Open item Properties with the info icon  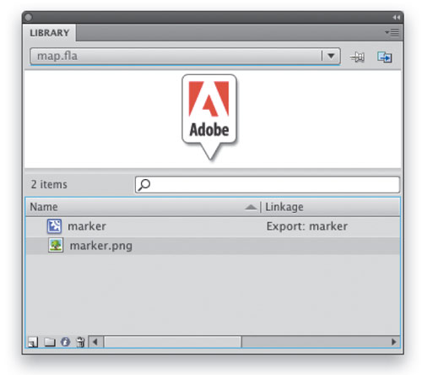click(65, 342)
